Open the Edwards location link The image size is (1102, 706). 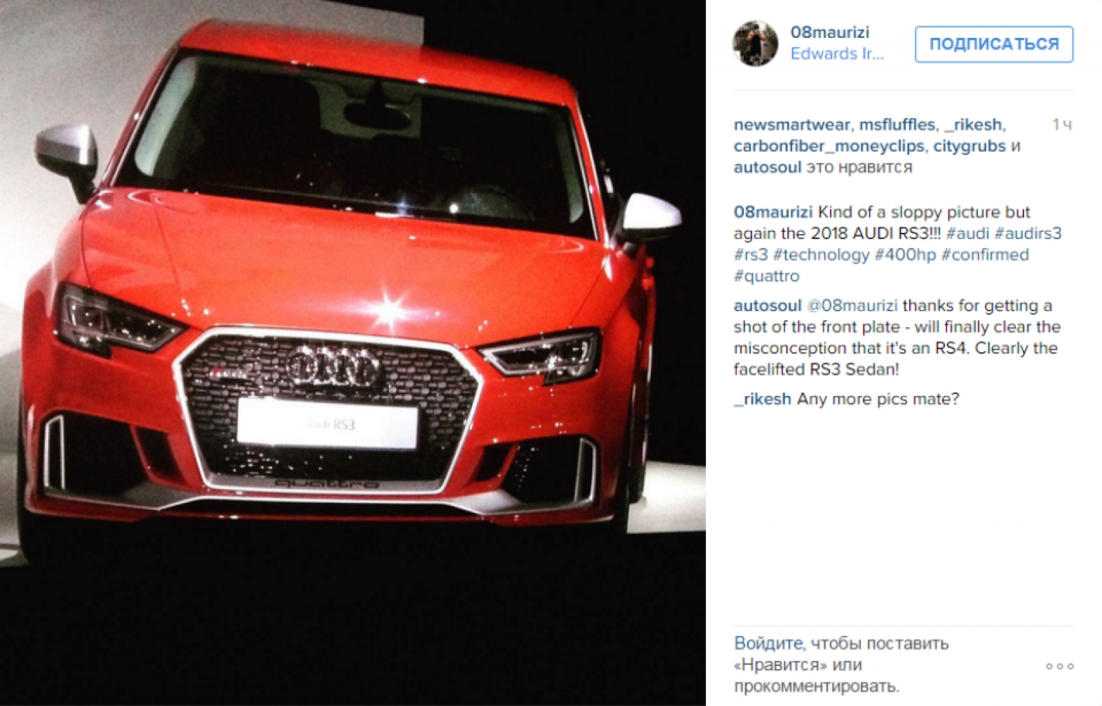(x=837, y=54)
